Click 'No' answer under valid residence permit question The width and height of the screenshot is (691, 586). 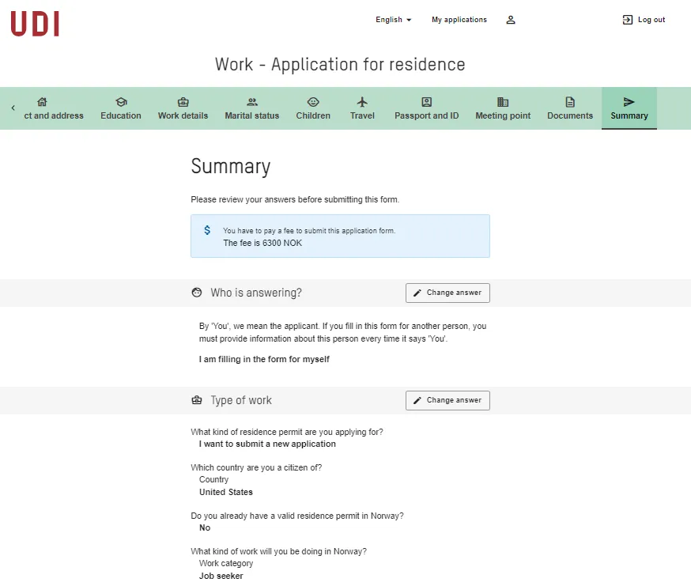click(x=205, y=527)
